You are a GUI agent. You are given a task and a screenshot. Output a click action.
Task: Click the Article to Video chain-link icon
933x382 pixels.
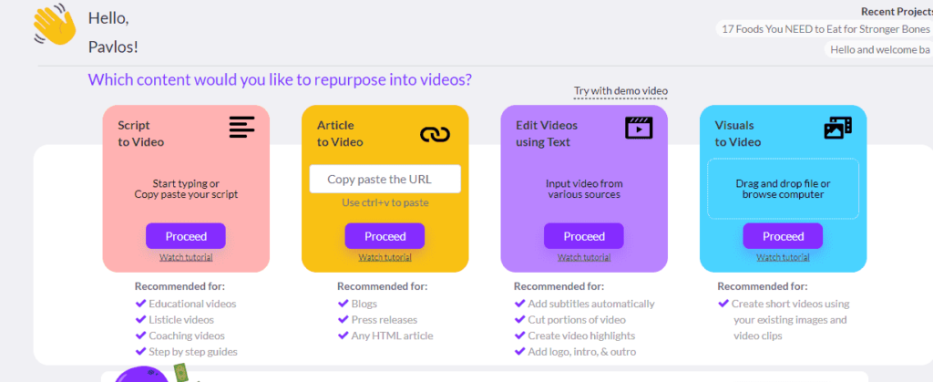click(x=435, y=134)
